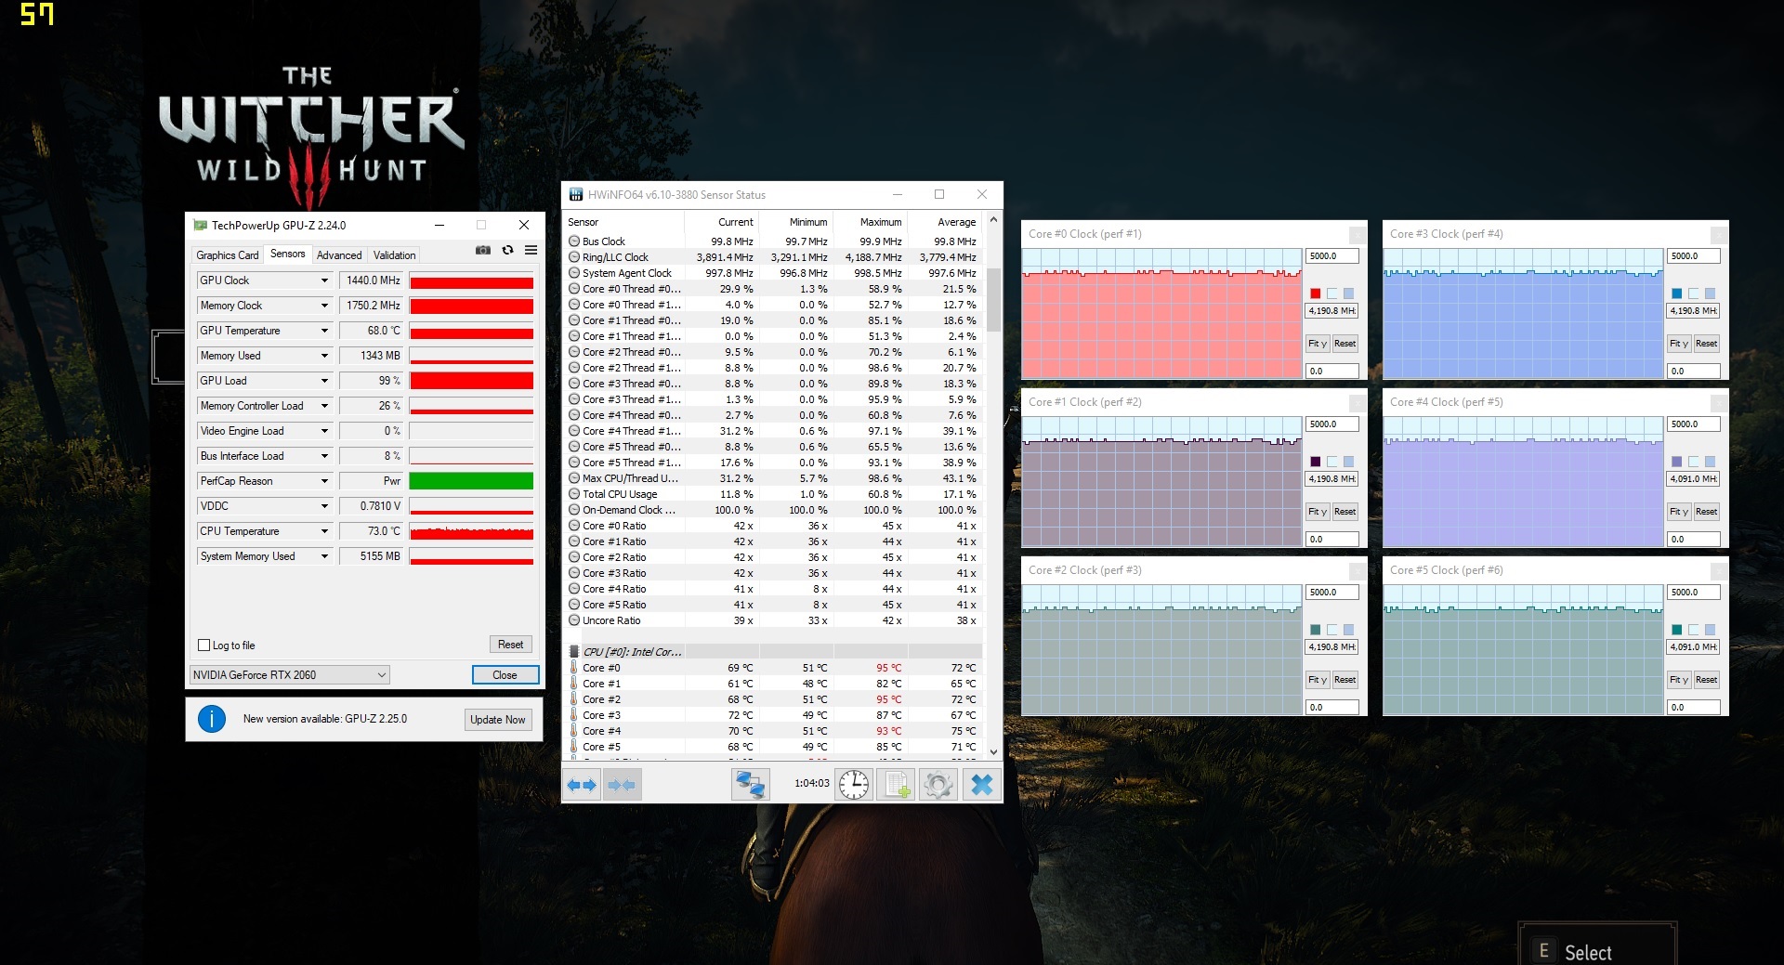Image resolution: width=1784 pixels, height=965 pixels.
Task: Open the Advanced tab in GPU-Z
Action: click(339, 255)
